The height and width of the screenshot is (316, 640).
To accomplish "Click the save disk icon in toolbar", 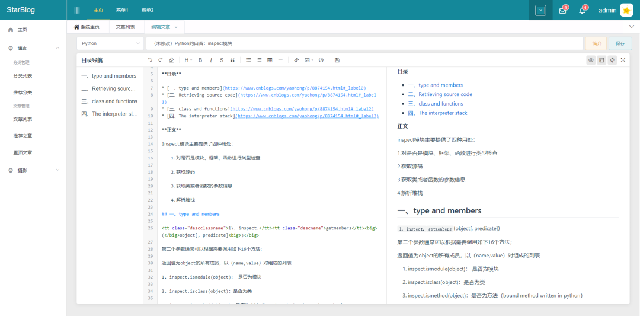I will (337, 60).
